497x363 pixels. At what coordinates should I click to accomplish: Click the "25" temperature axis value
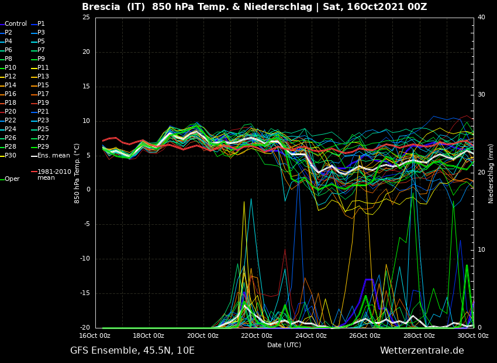pos(86,18)
